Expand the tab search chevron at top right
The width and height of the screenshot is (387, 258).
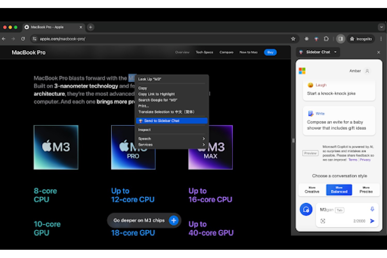pyautogui.click(x=381, y=27)
